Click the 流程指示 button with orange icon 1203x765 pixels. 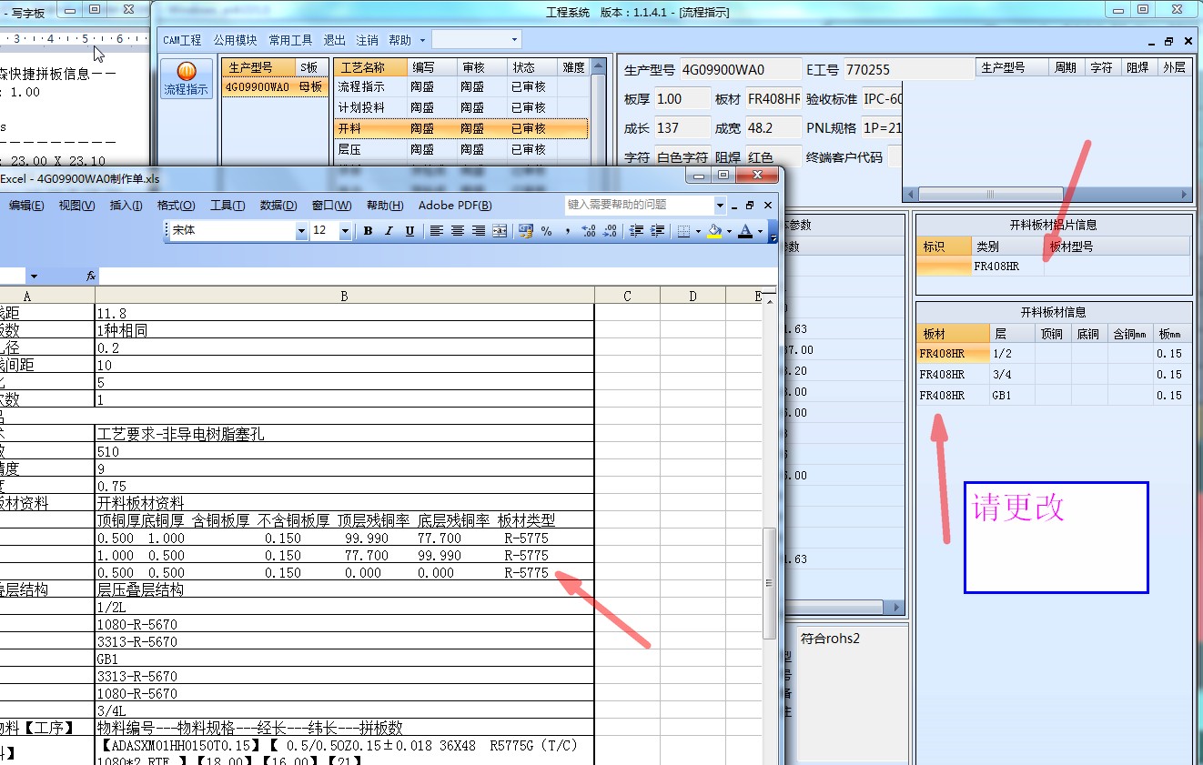[x=187, y=79]
